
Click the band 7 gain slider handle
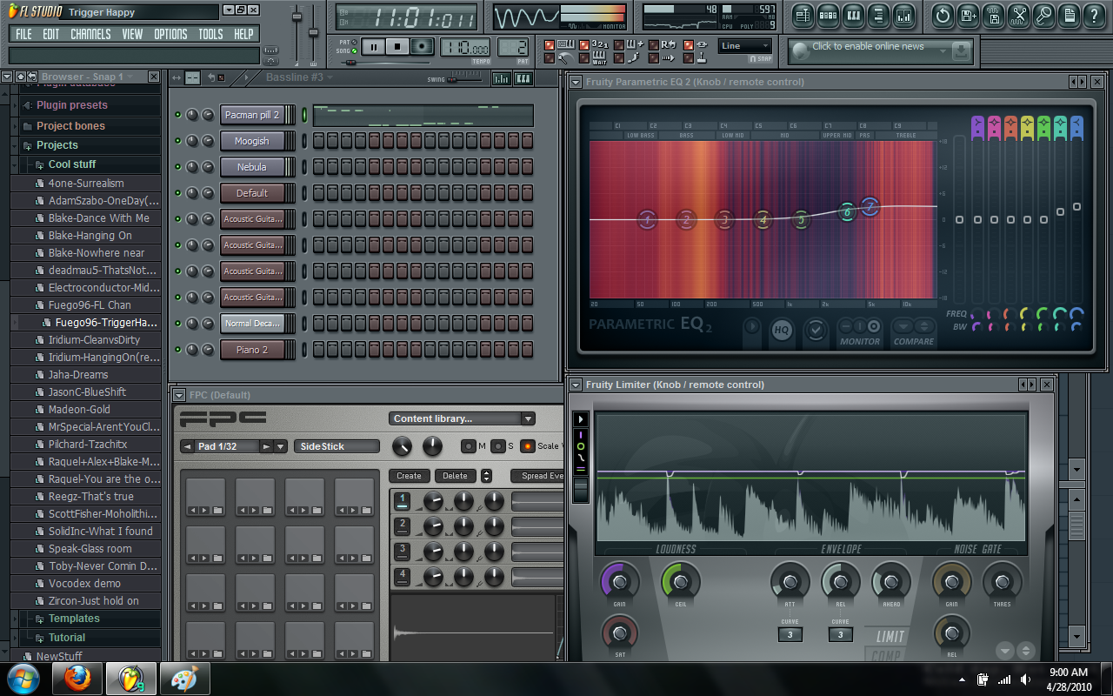point(1076,206)
